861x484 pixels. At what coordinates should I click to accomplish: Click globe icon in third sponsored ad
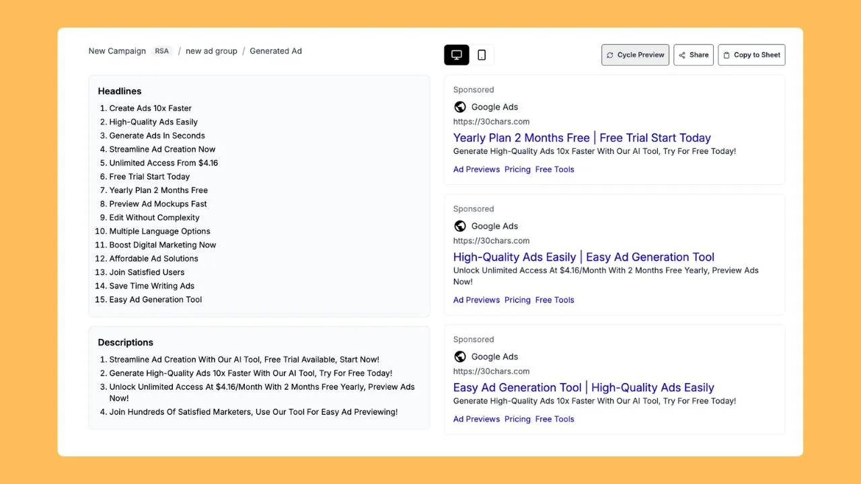(460, 356)
